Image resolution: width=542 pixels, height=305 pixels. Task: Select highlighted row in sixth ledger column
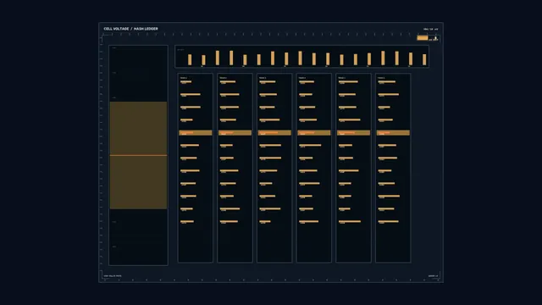point(393,133)
